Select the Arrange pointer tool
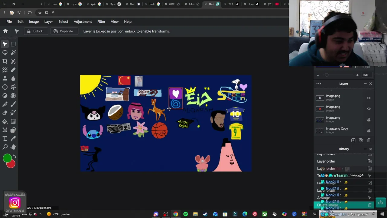 click(5, 44)
